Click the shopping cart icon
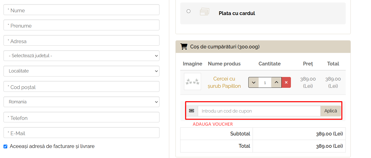 coord(184,47)
